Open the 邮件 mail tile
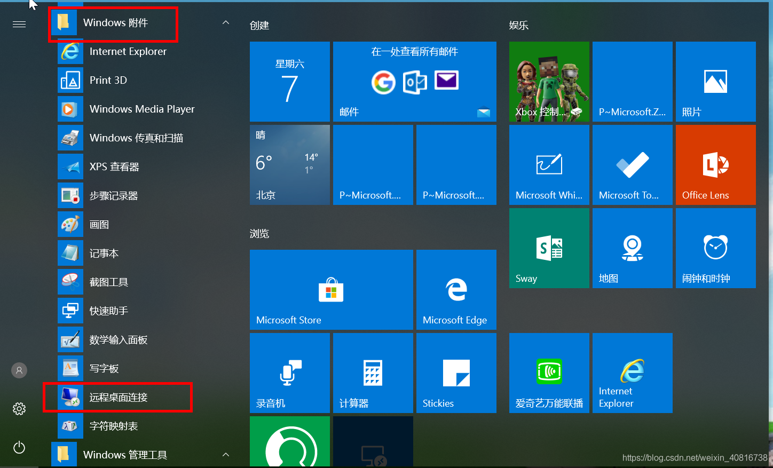Screen dimensions: 773x468 tap(415, 82)
